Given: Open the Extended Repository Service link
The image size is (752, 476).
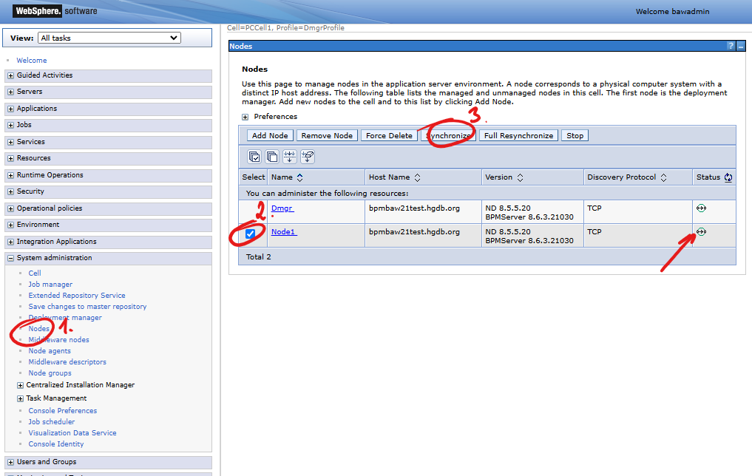Looking at the screenshot, I should (77, 296).
